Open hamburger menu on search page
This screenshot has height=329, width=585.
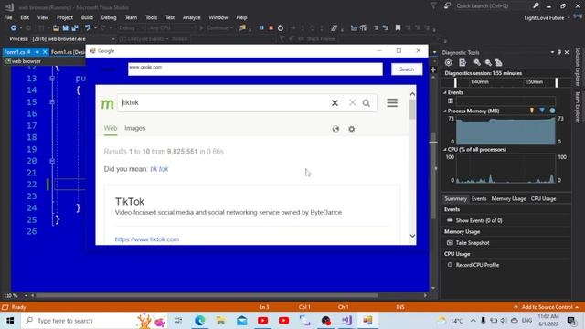[x=392, y=103]
